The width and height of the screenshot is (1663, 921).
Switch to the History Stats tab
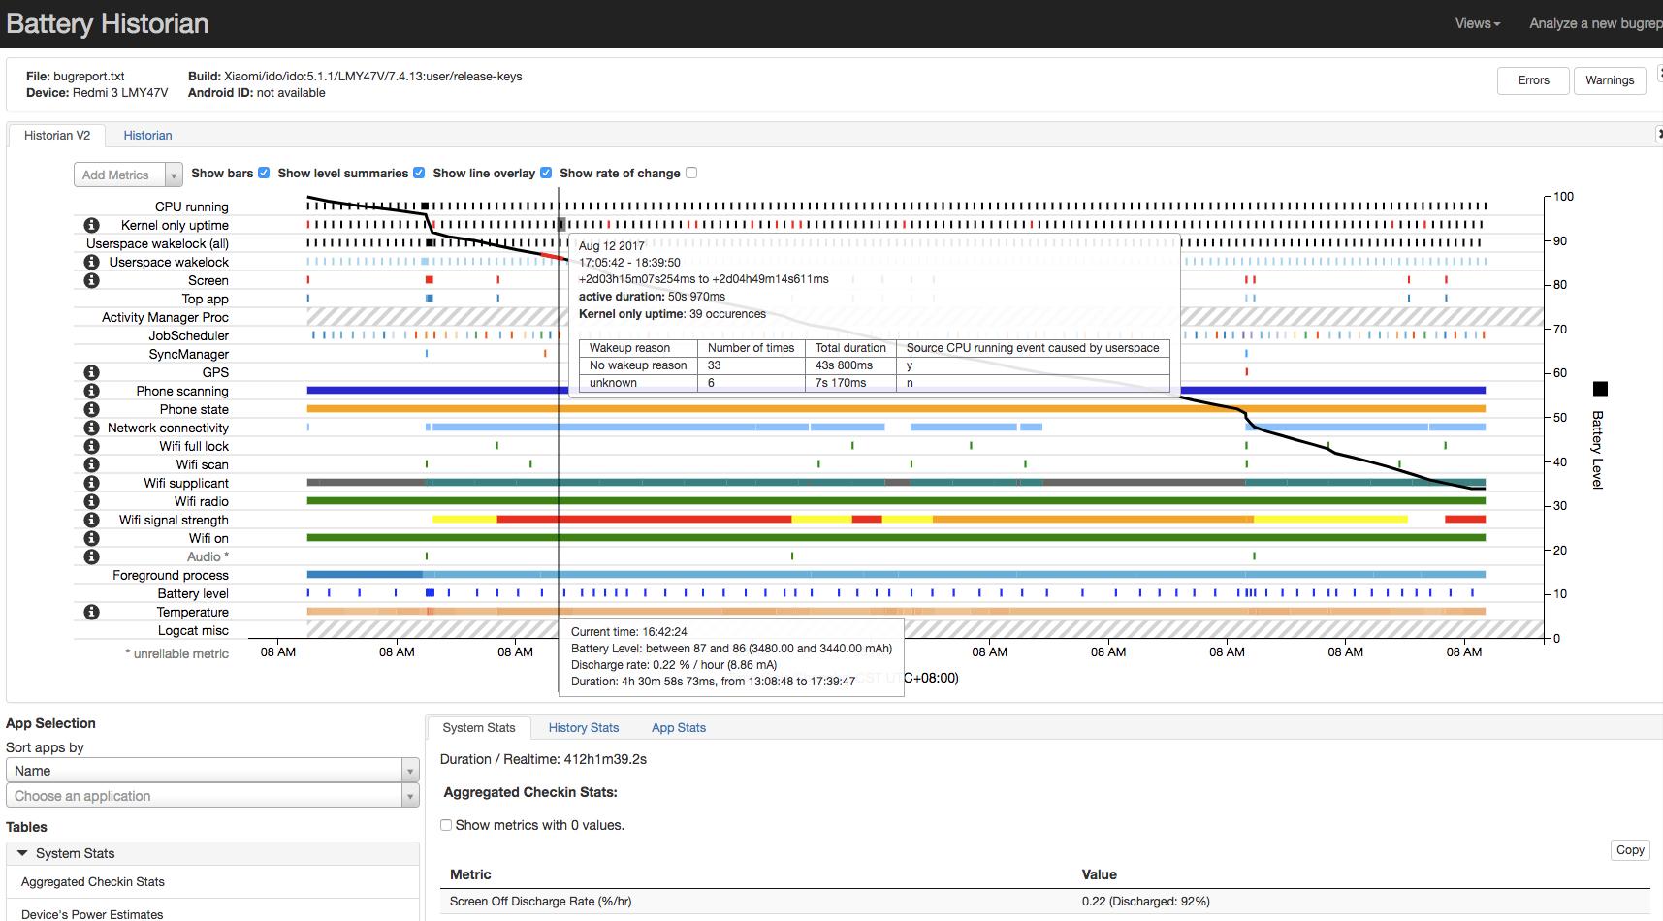tap(583, 727)
